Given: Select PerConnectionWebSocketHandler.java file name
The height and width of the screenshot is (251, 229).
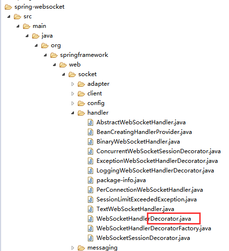Looking at the screenshot, I should tap(150, 190).
